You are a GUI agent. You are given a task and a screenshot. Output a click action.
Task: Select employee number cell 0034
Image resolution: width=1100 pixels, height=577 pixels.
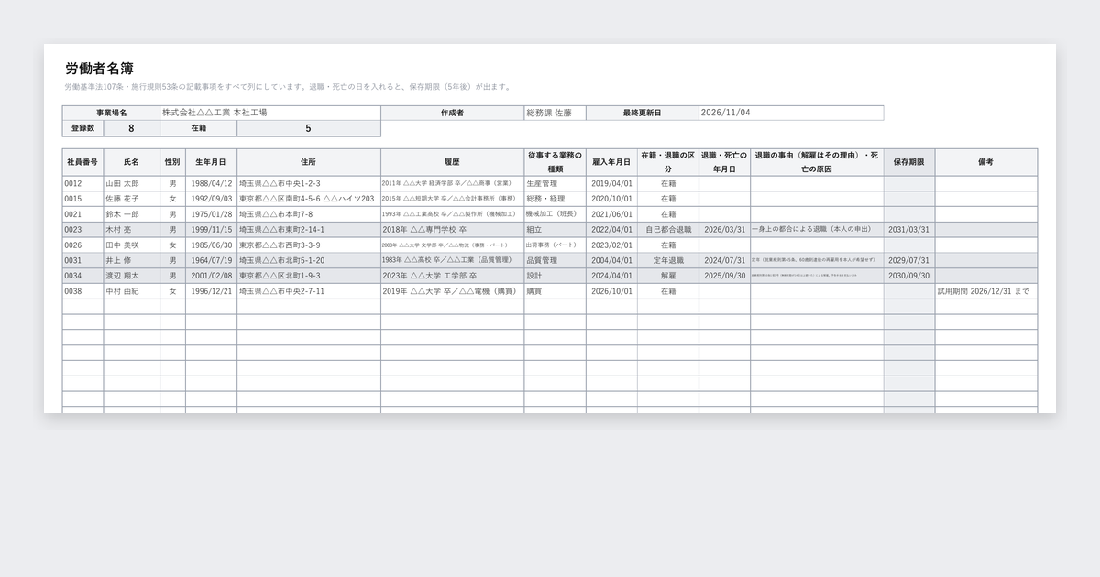point(82,276)
